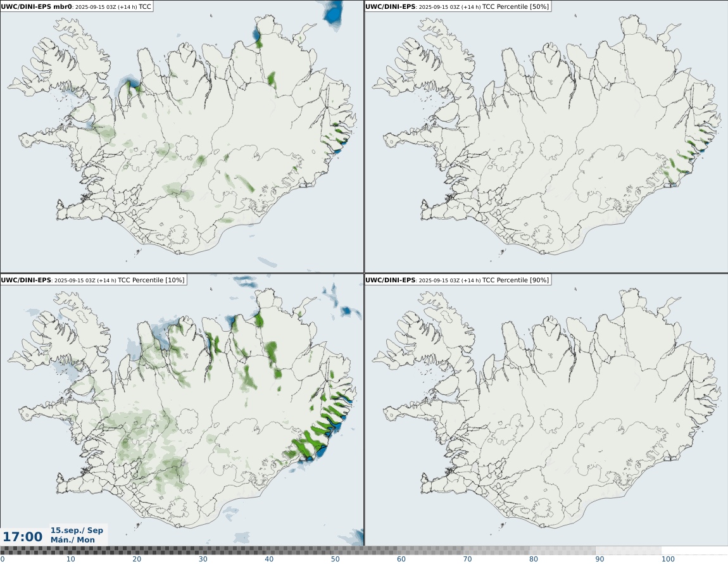Click the 50 mark on cloud-cover scale
The image size is (728, 564).
point(336,559)
